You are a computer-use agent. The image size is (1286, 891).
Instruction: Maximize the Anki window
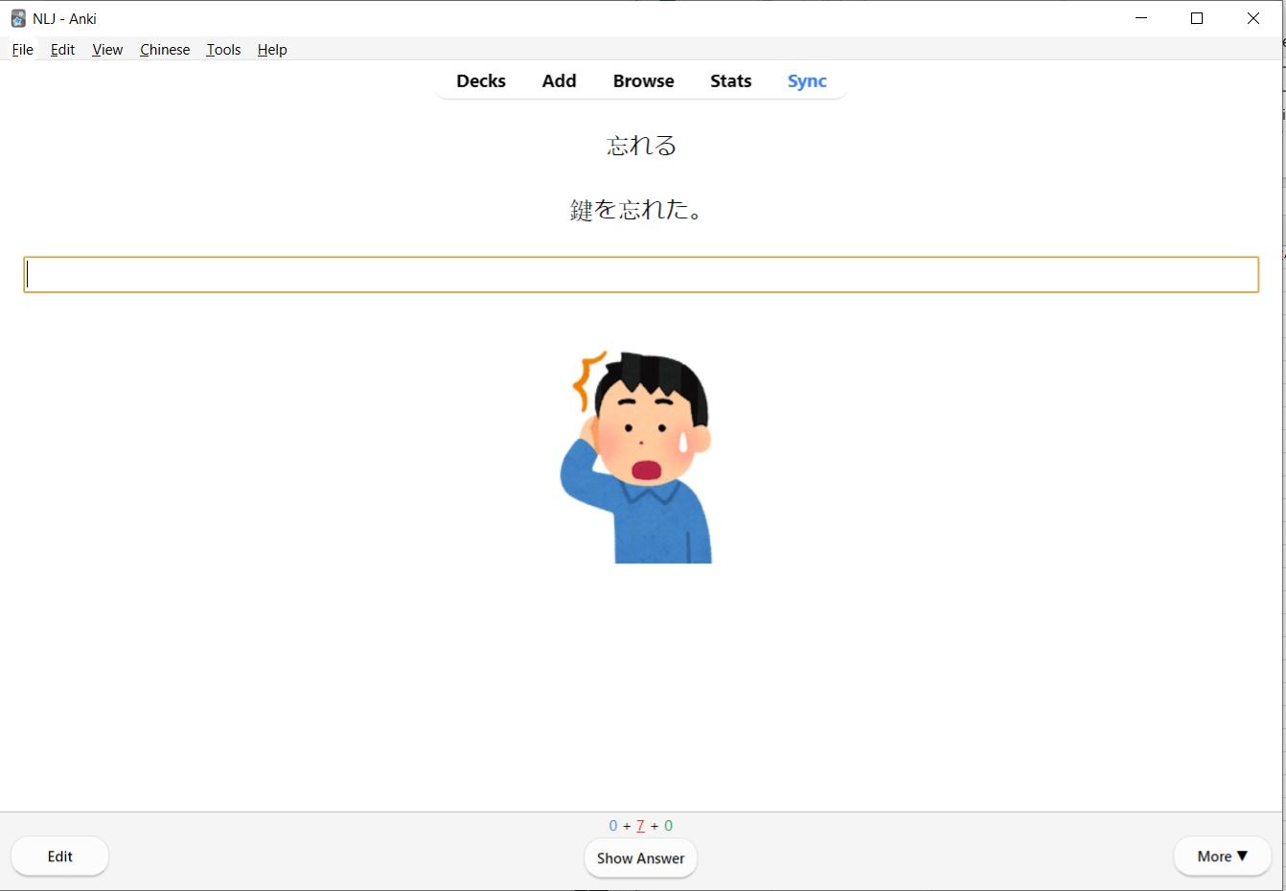click(1197, 18)
